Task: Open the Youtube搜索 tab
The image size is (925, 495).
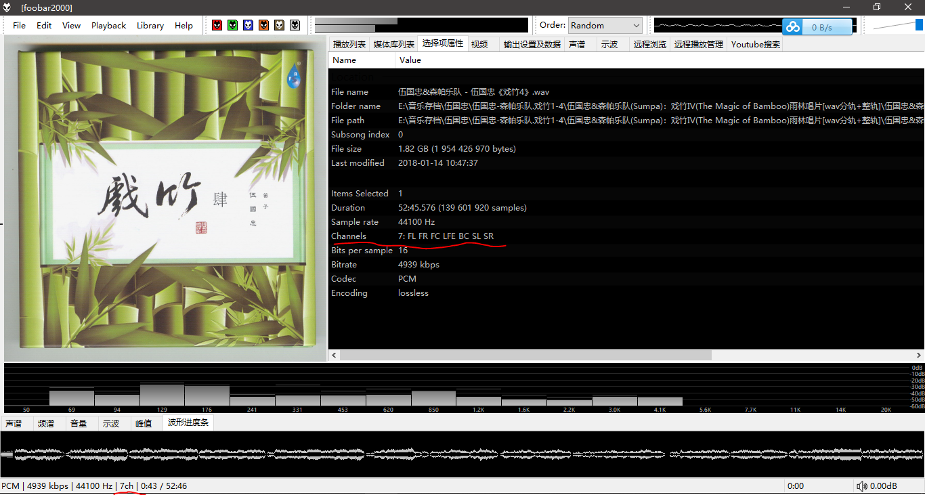Action: pos(754,44)
